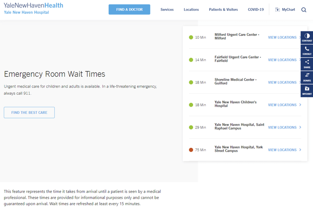The width and height of the screenshot is (313, 212).
Task: Open the Donate sidebar icon
Action: [x=307, y=77]
